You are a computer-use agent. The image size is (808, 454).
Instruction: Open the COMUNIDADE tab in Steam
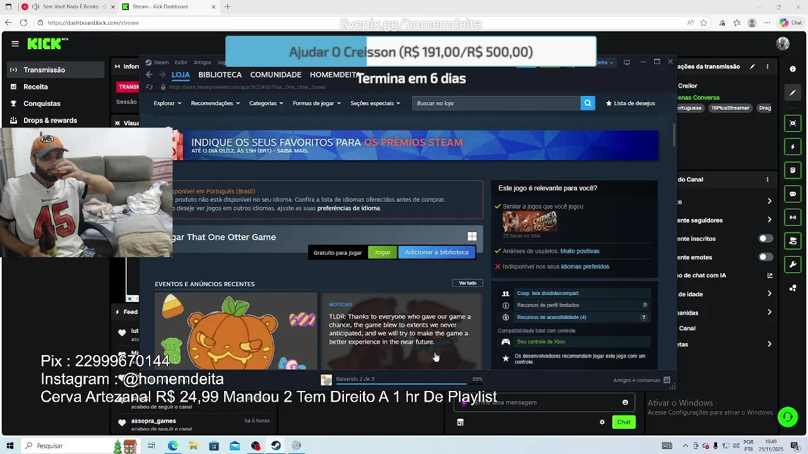point(276,74)
